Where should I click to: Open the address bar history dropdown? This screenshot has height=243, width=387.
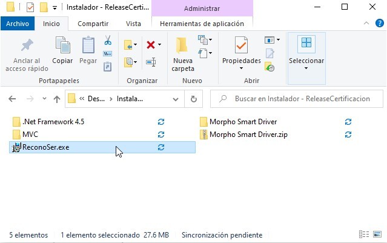click(x=176, y=99)
